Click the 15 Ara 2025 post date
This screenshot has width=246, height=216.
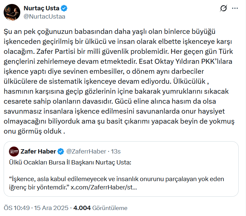[x=52, y=208]
